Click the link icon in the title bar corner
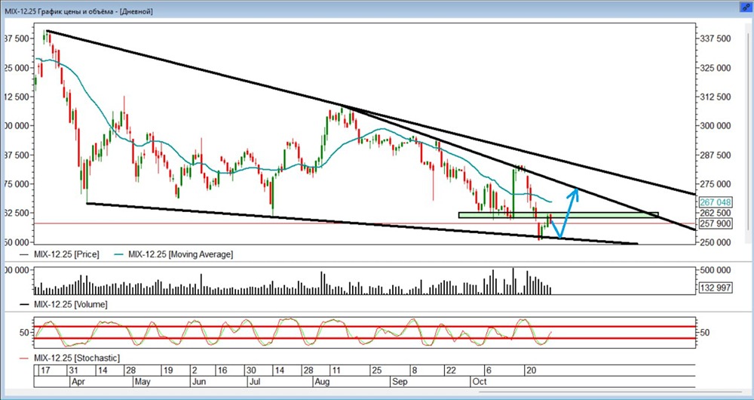Image resolution: width=754 pixels, height=400 pixels. click(746, 7)
